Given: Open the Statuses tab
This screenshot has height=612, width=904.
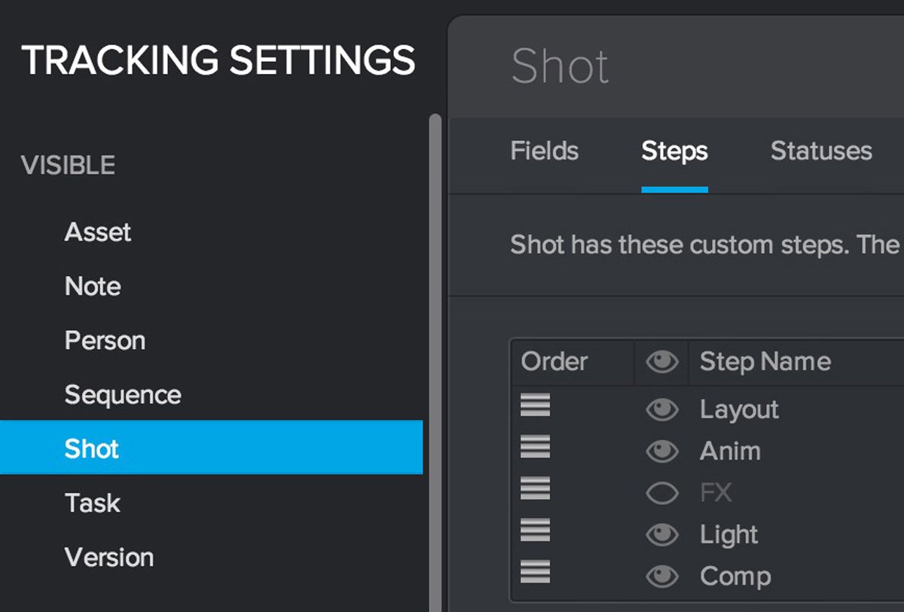Looking at the screenshot, I should coord(821,151).
